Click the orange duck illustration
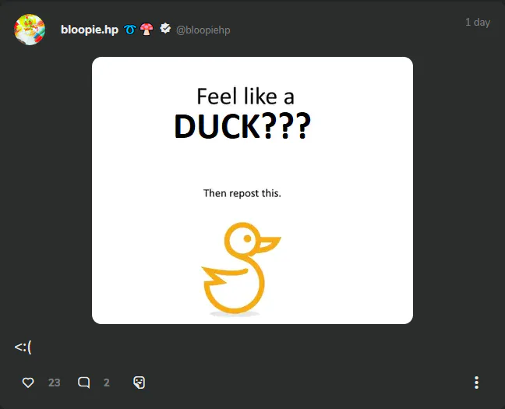This screenshot has height=409, width=505. (241, 268)
